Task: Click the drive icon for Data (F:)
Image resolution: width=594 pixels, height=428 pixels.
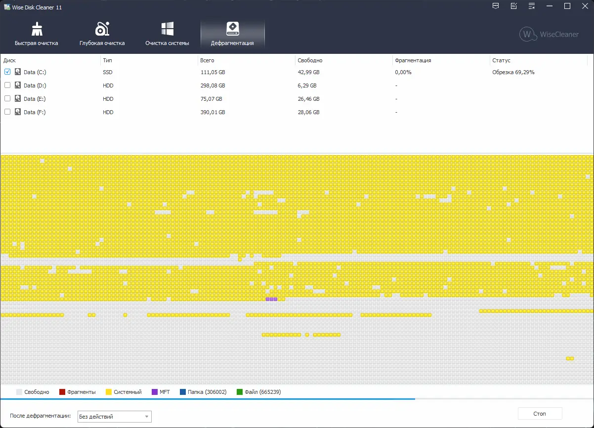Action: 18,112
